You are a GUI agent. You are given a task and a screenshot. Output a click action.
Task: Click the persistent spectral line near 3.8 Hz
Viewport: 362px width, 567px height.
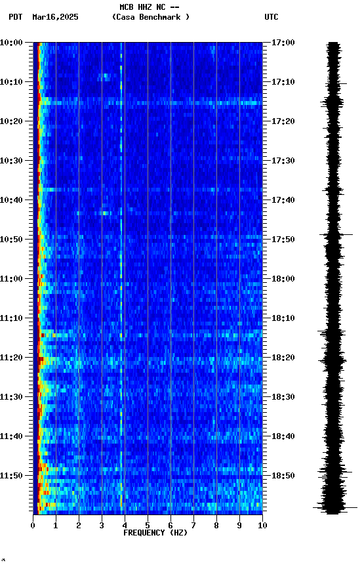coord(121,278)
